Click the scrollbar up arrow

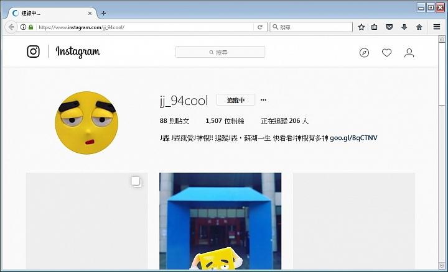(442, 39)
